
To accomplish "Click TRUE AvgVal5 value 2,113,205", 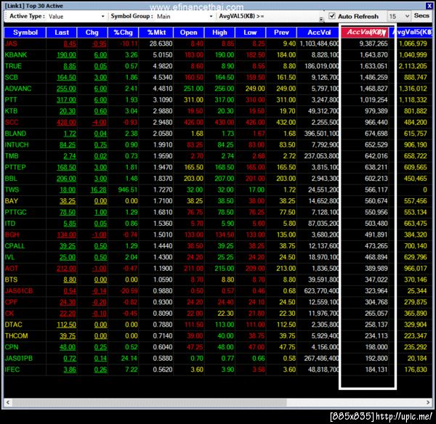I will tap(413, 66).
